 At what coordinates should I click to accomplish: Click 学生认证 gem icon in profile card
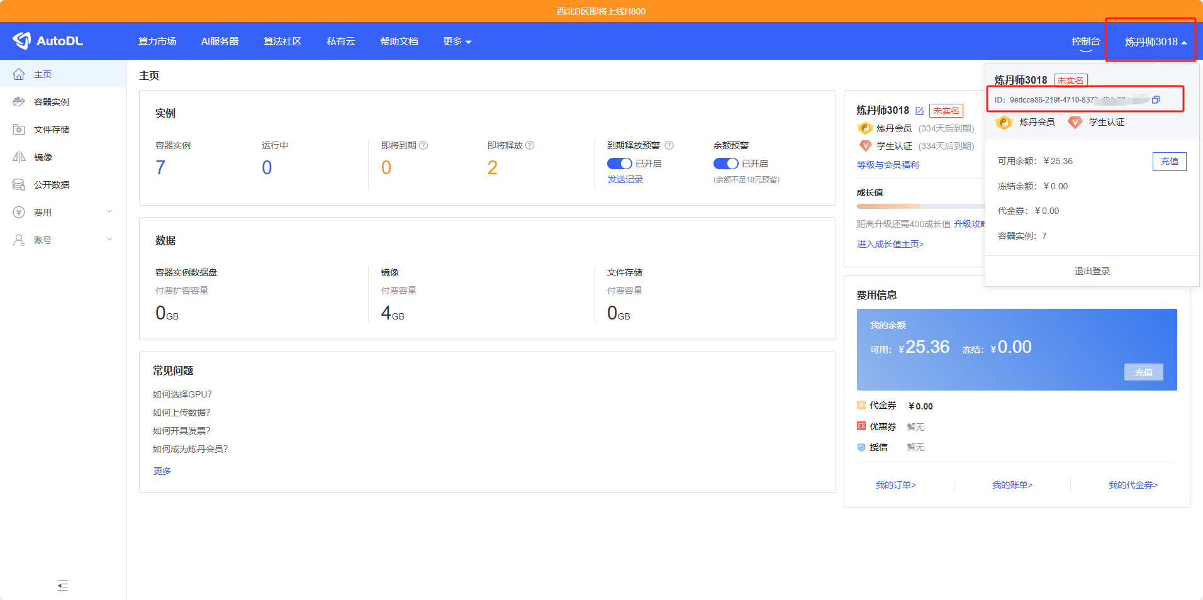pos(865,146)
